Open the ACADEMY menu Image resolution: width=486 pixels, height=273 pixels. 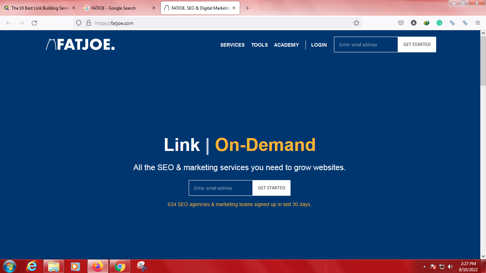[287, 45]
